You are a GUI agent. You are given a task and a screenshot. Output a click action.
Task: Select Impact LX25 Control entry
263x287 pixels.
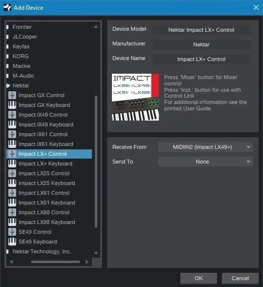44,173
